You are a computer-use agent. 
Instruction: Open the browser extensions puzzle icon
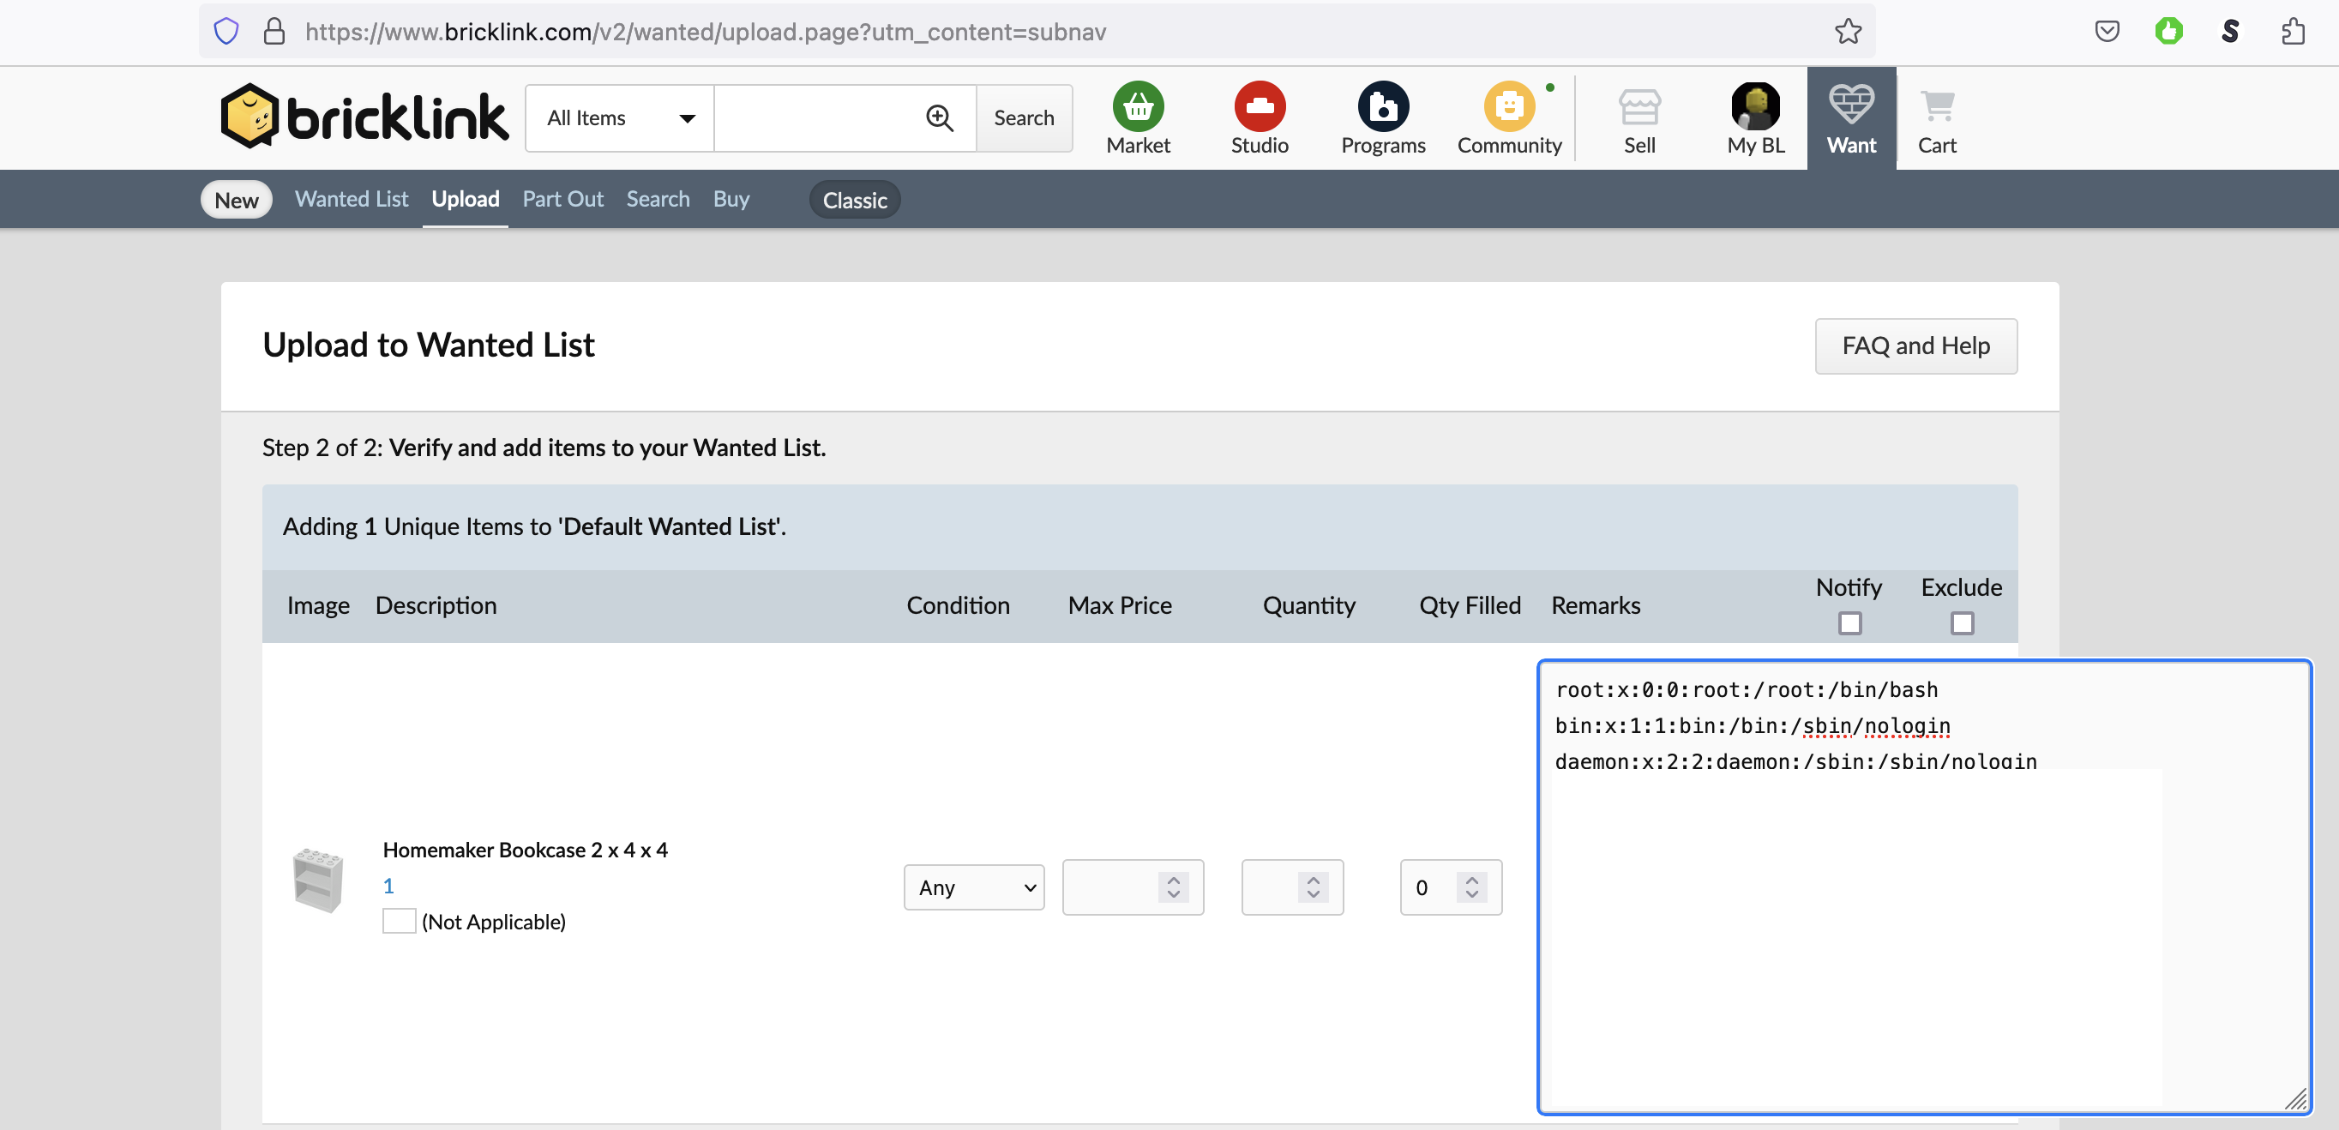point(2293,32)
